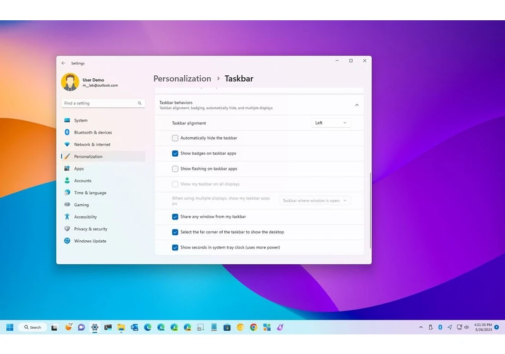The width and height of the screenshot is (505, 354).
Task: Open the weather Widgets icon showing 73°
Action: [x=69, y=327]
